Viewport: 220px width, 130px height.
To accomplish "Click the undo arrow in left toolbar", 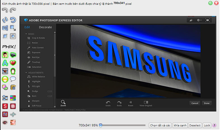I will click(x=5, y=10).
